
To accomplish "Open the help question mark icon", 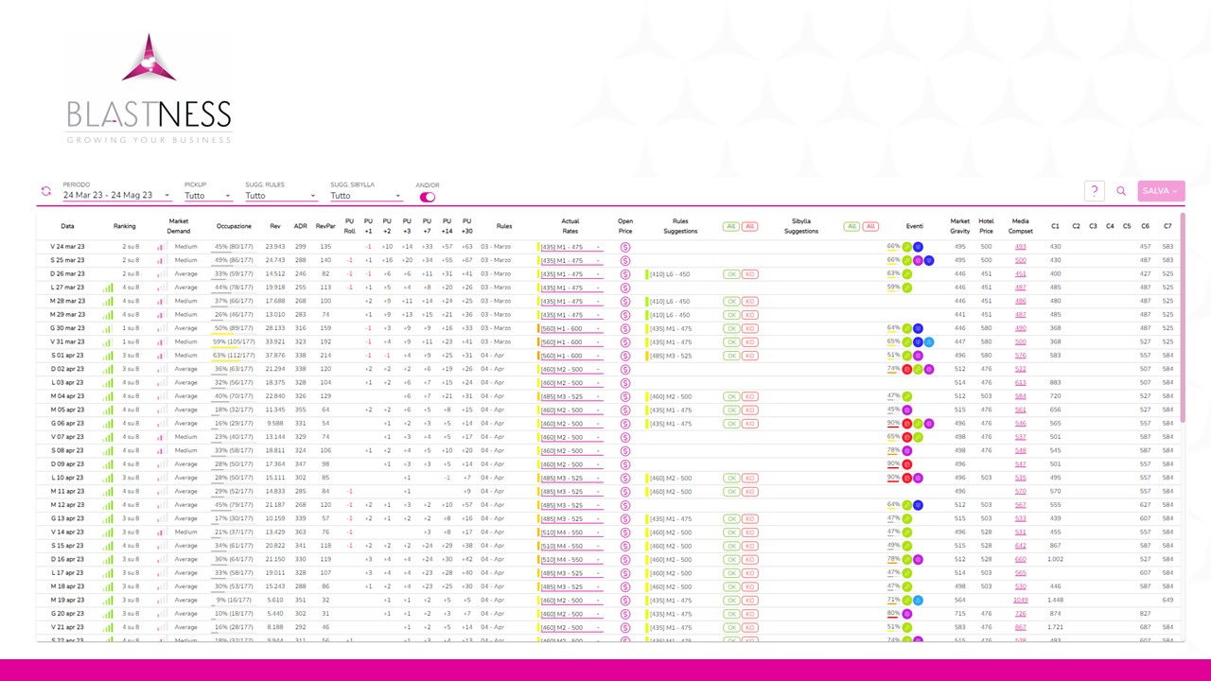I will (x=1094, y=191).
